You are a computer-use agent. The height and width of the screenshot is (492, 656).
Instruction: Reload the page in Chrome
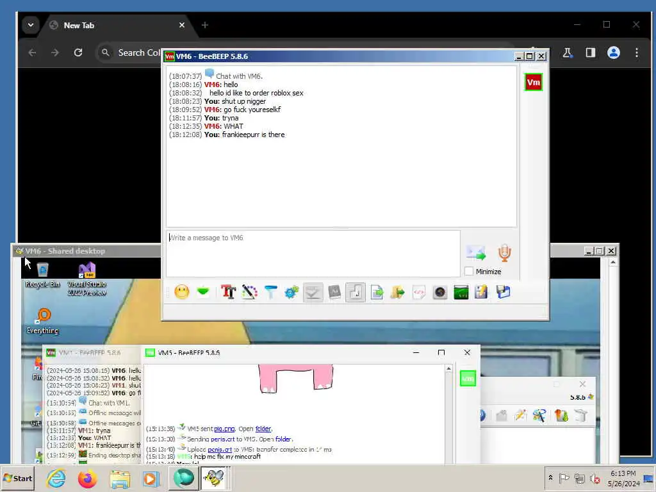[78, 53]
